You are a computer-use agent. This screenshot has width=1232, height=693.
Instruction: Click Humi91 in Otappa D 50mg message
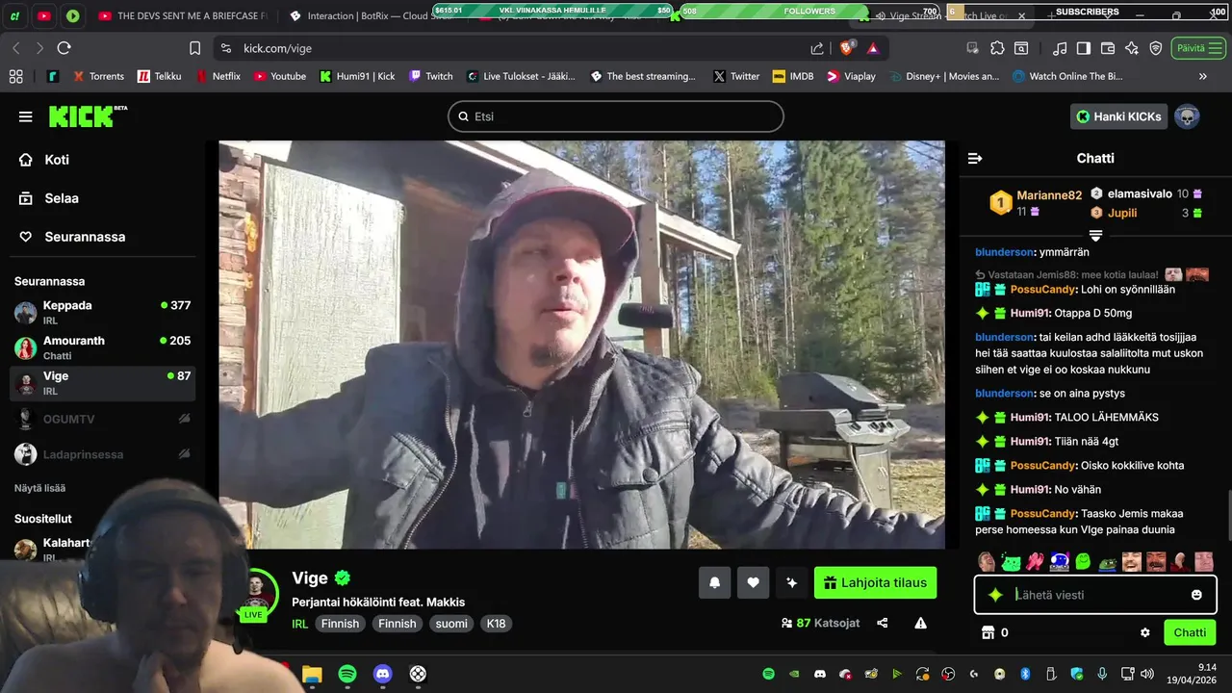[x=1029, y=313]
